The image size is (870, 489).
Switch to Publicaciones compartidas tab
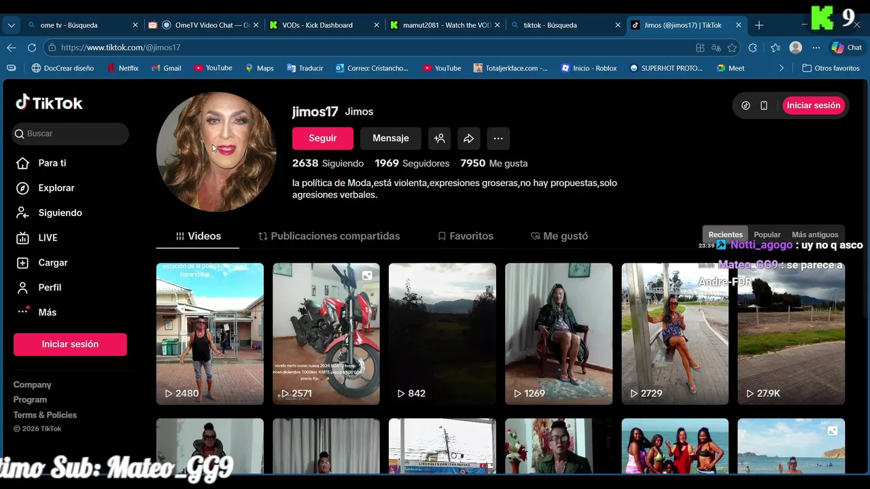[329, 236]
